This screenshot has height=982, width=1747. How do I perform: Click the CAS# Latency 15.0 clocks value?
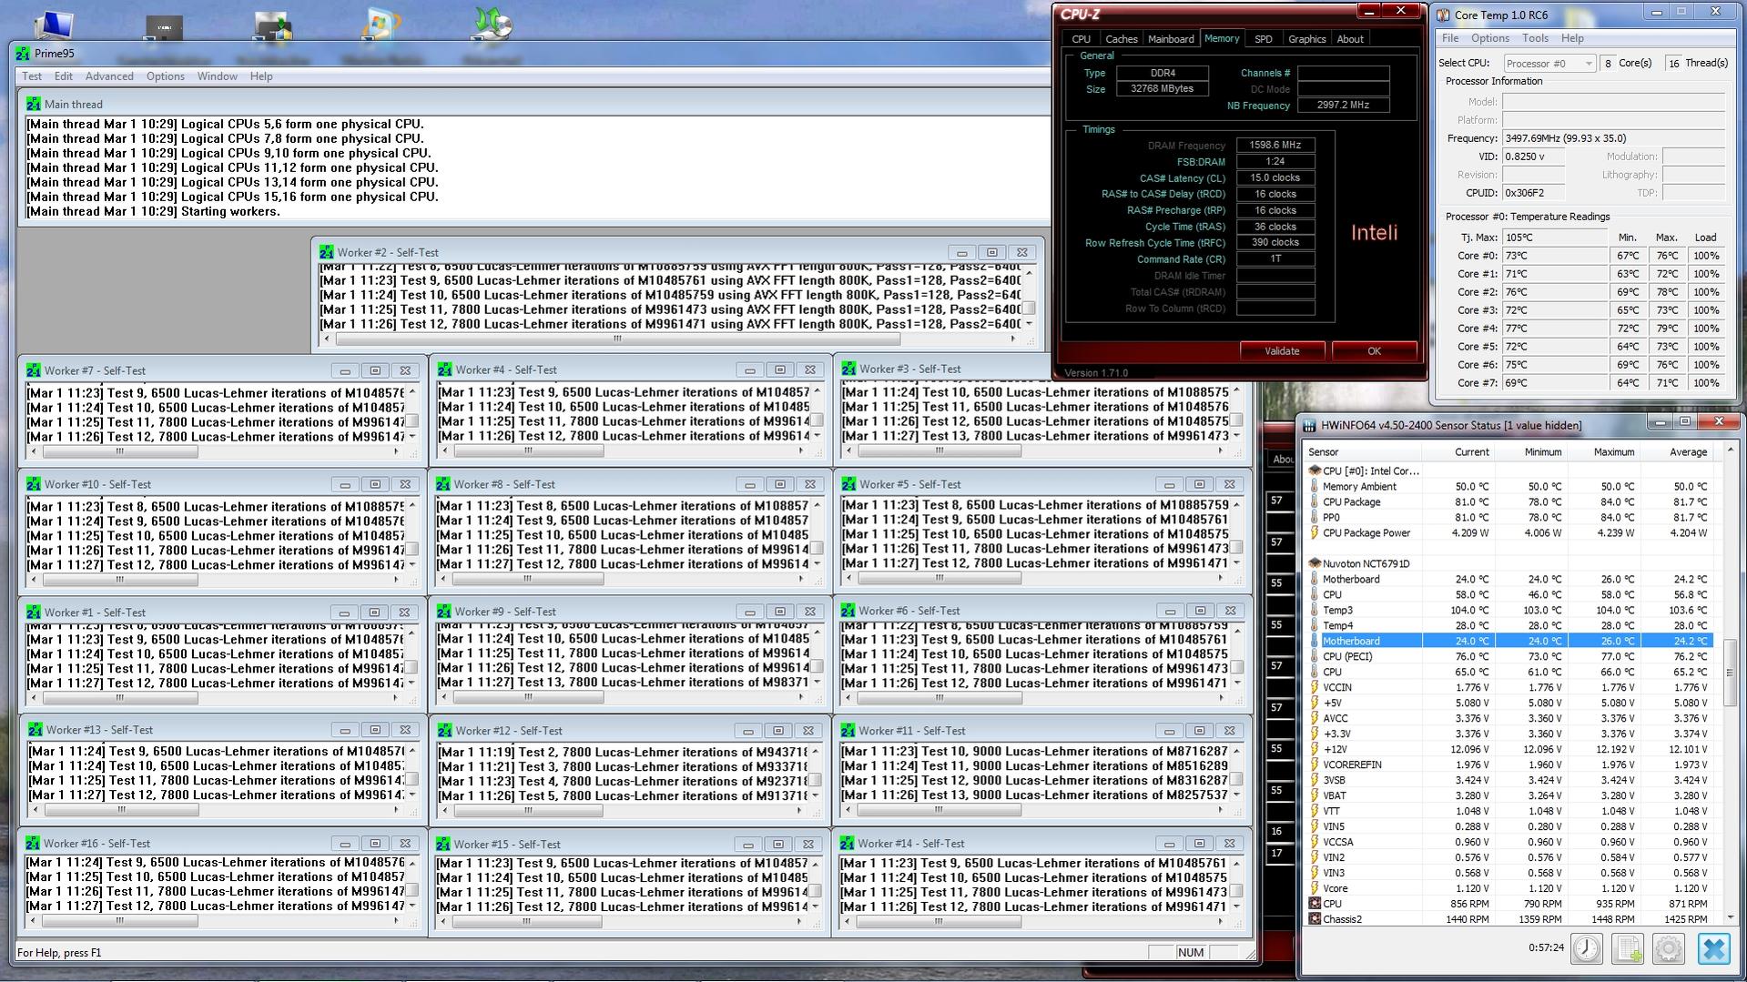click(x=1275, y=178)
